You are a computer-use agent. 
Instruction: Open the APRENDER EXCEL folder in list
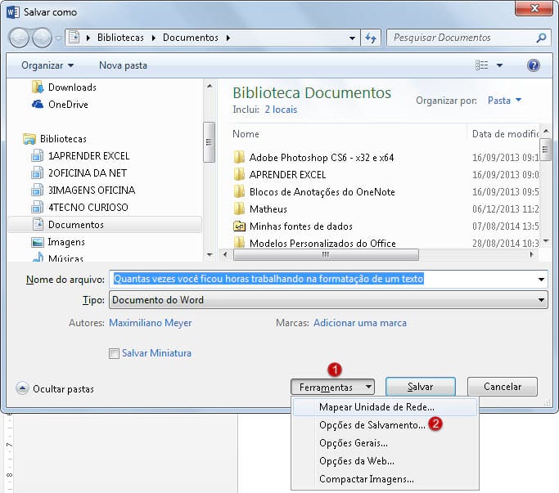pyautogui.click(x=287, y=175)
